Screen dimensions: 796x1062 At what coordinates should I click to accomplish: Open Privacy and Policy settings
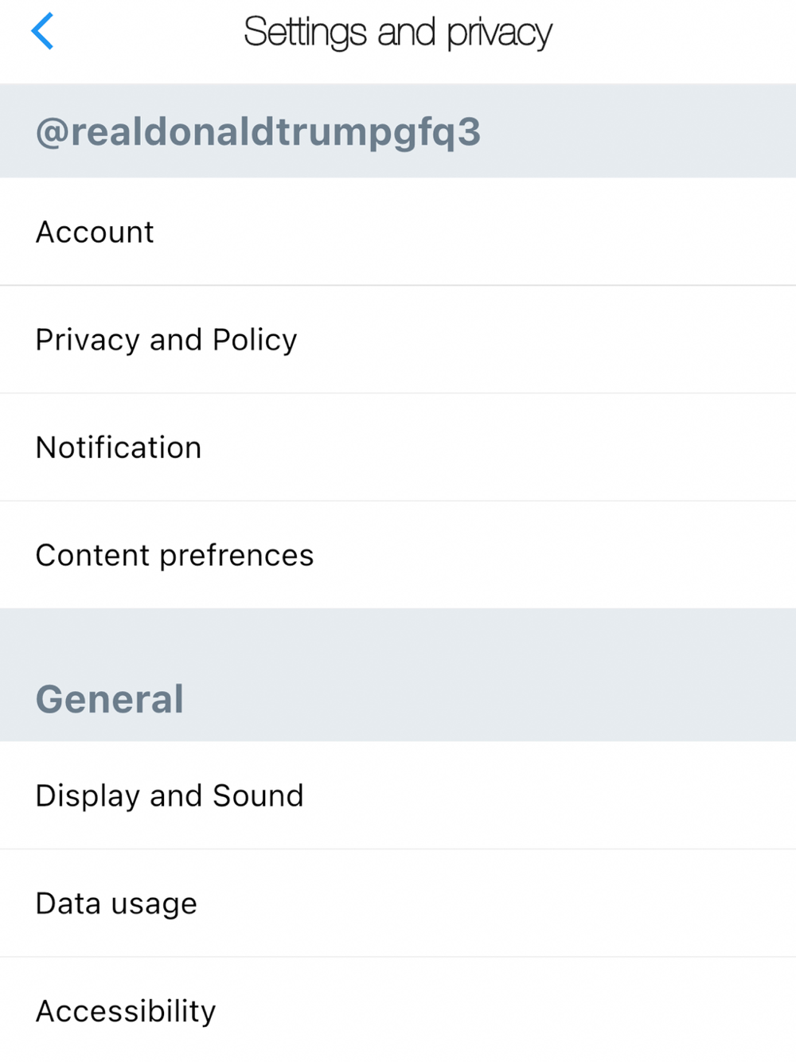398,340
